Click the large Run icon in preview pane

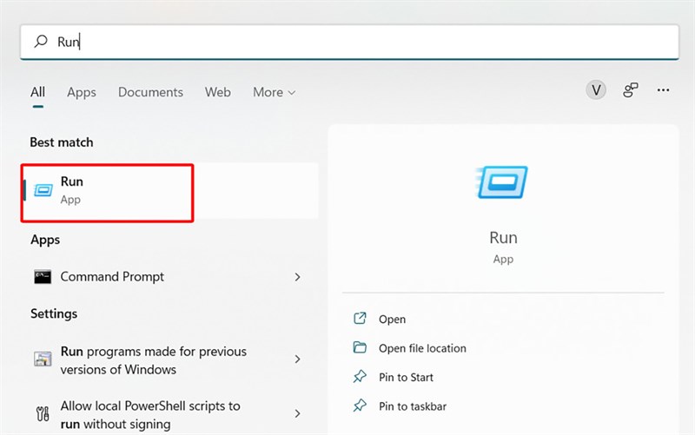click(x=503, y=183)
